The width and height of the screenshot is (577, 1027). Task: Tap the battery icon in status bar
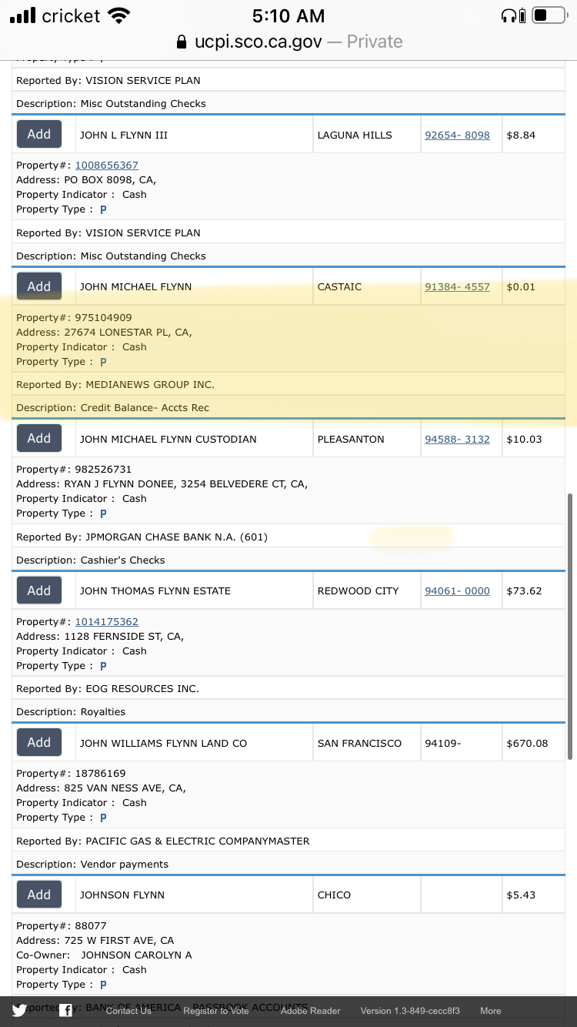pos(549,15)
